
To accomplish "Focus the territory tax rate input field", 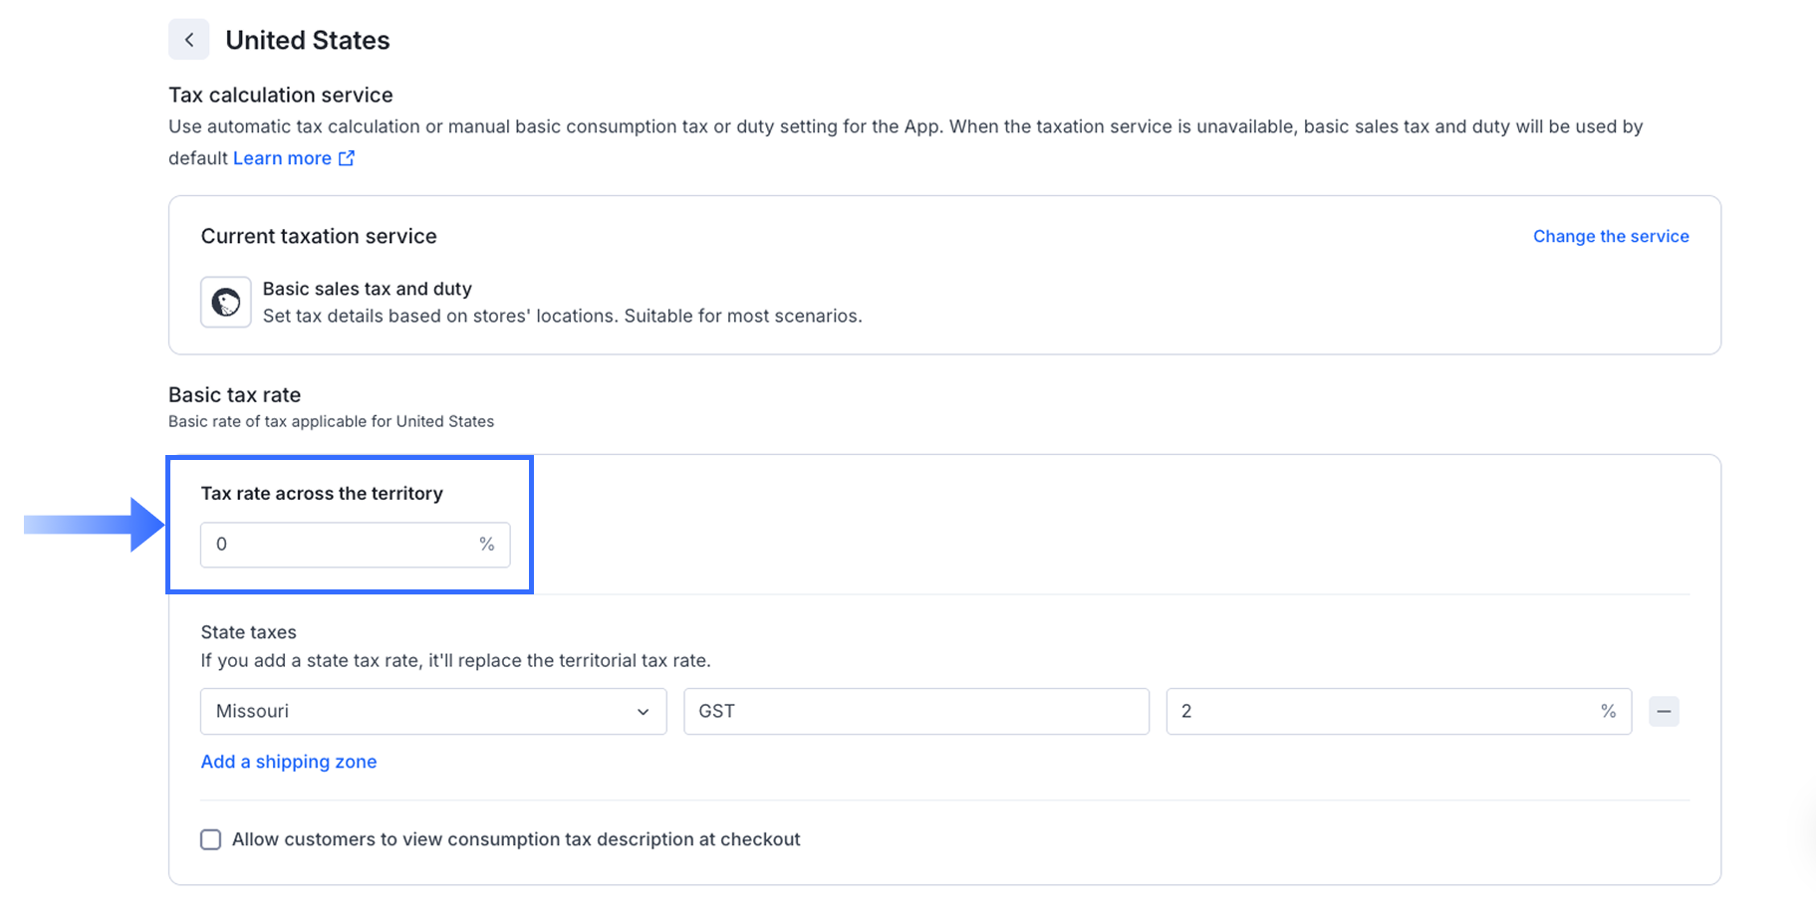I will 339,545.
